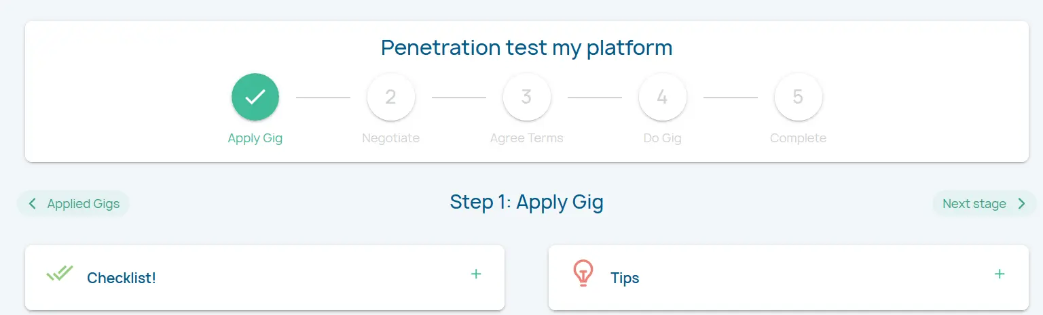Expand Checklist with its plus icon
This screenshot has height=315, width=1043.
[x=476, y=274]
